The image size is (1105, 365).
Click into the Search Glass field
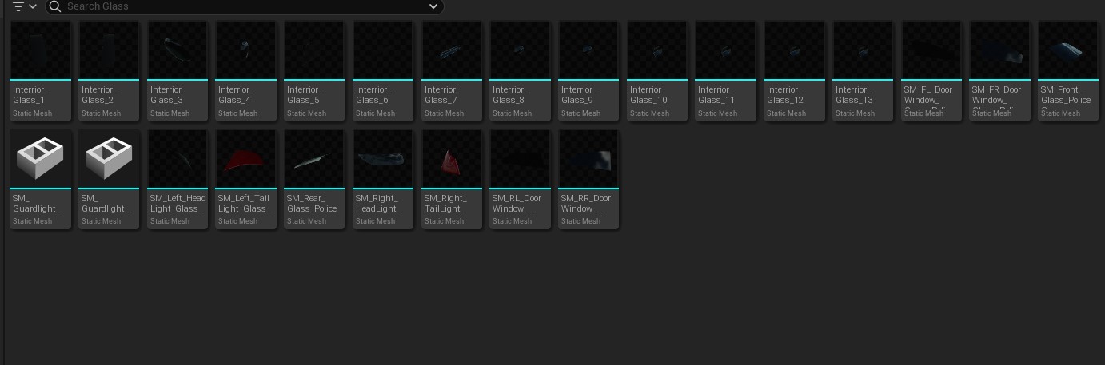click(x=240, y=6)
